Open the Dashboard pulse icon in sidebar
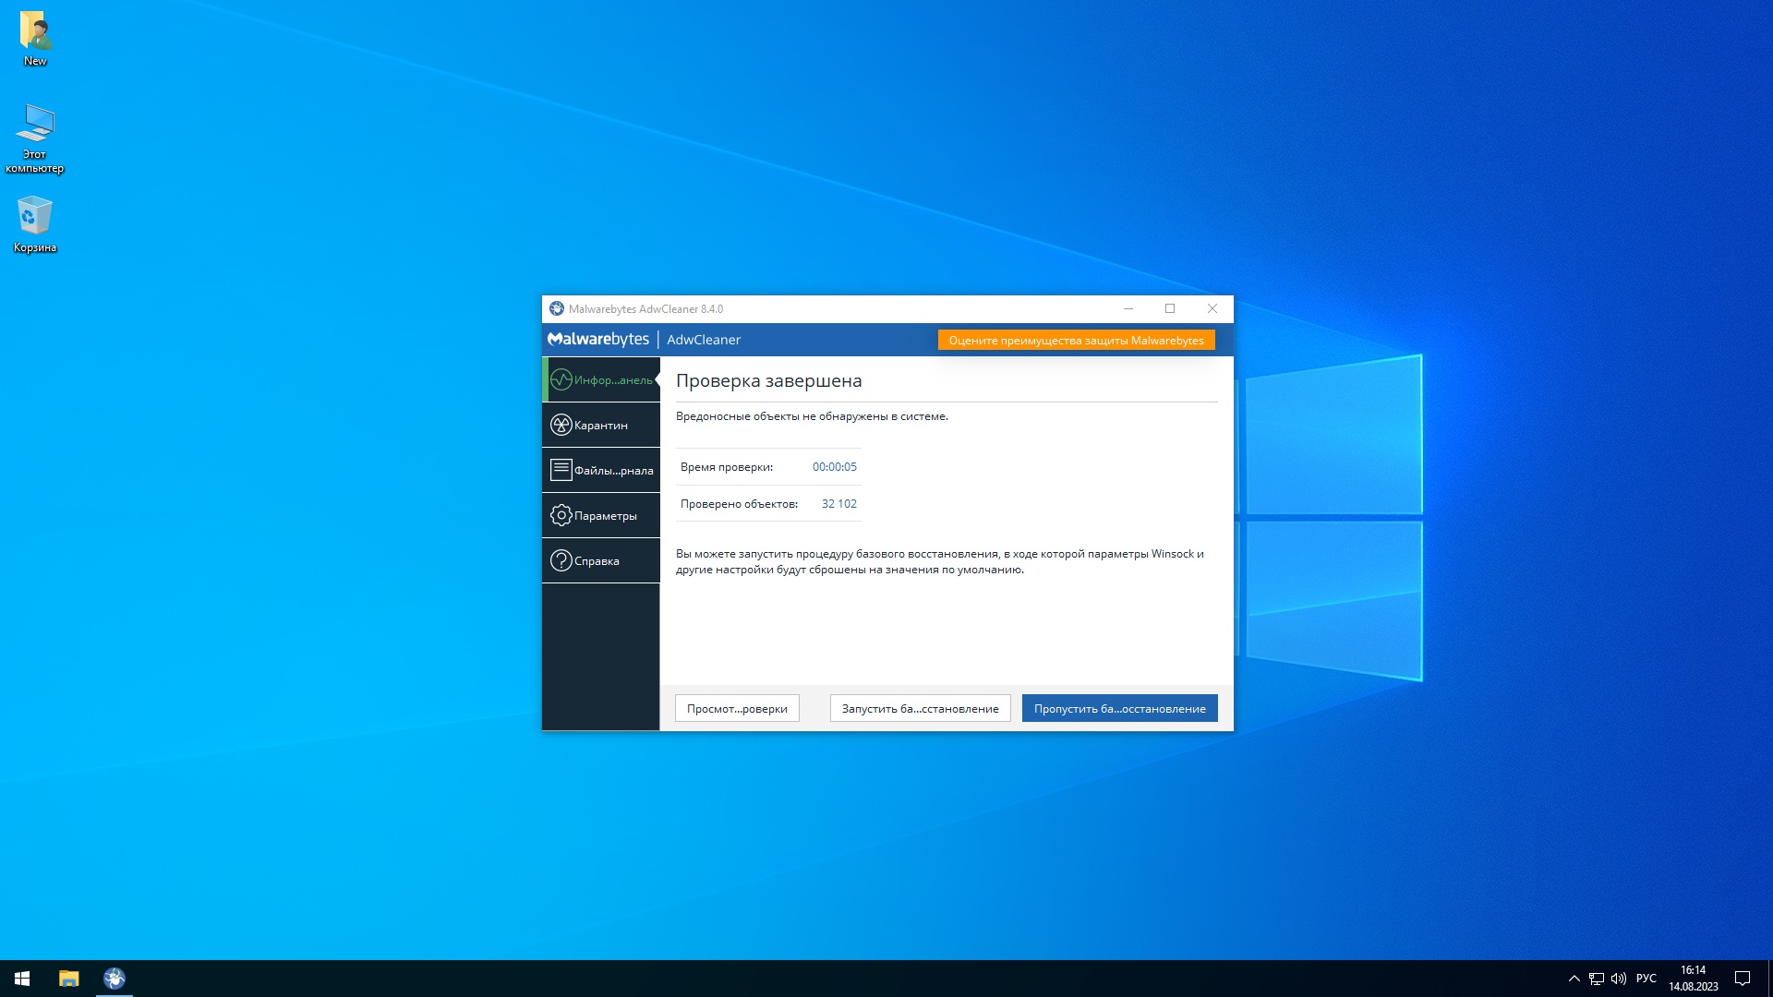 561,379
